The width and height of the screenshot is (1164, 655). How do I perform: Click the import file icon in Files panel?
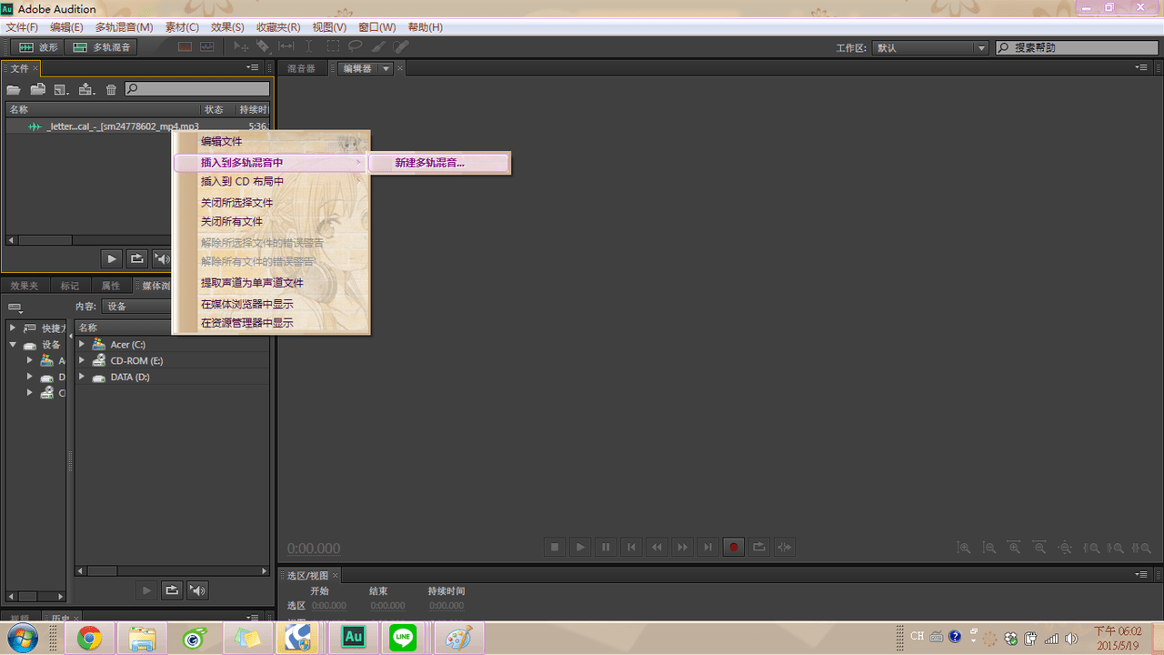(38, 89)
